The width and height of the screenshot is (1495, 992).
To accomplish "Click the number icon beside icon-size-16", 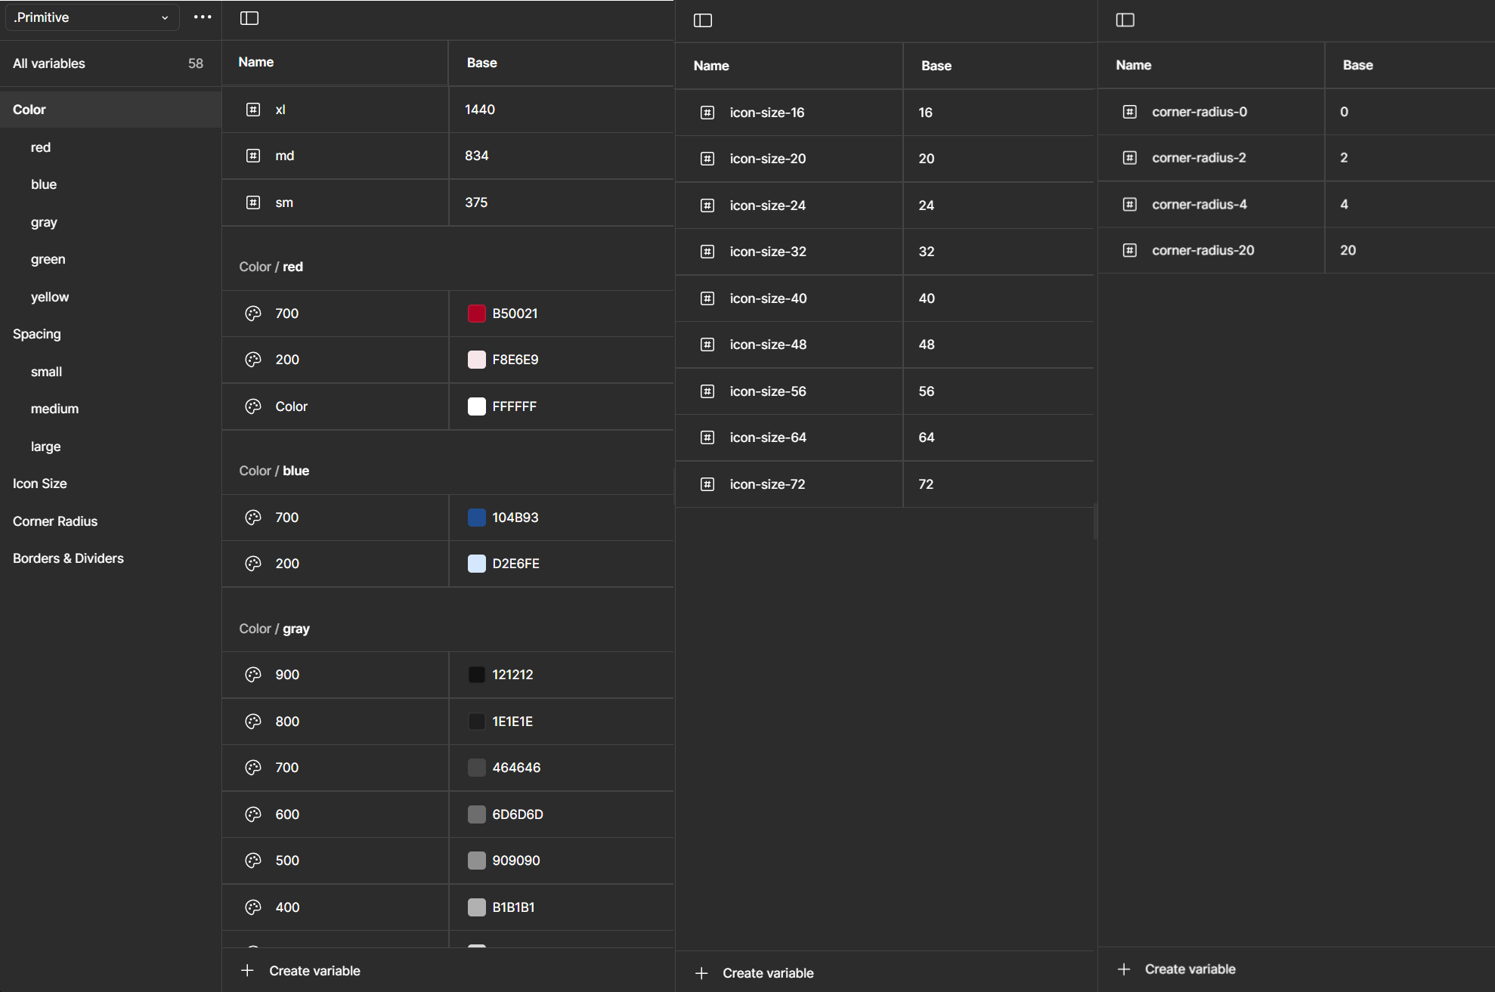I will [x=707, y=113].
